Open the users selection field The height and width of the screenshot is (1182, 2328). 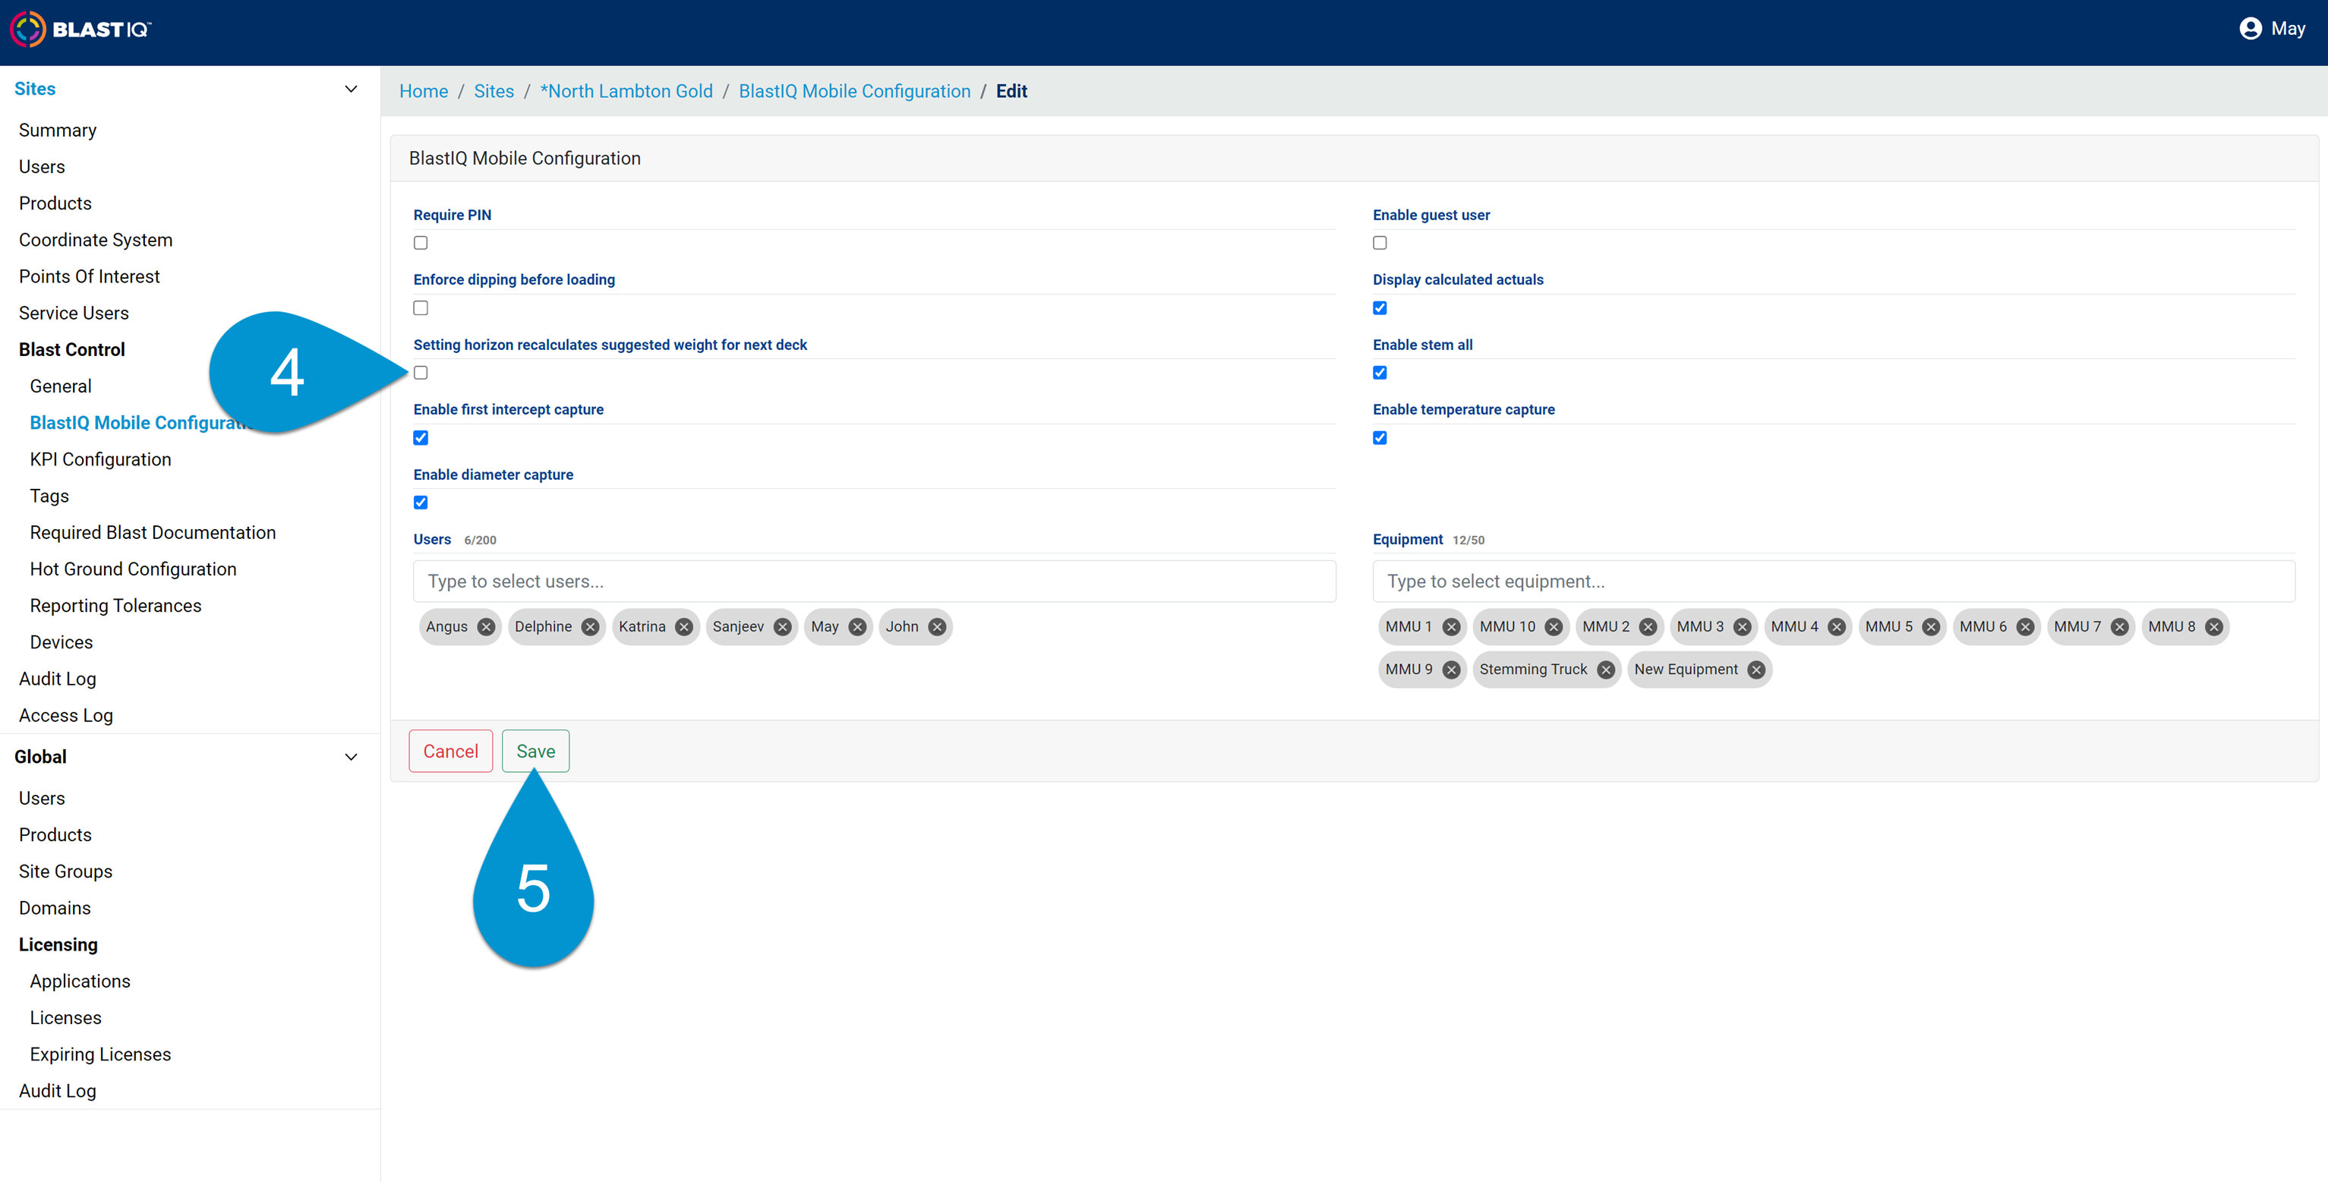874,581
